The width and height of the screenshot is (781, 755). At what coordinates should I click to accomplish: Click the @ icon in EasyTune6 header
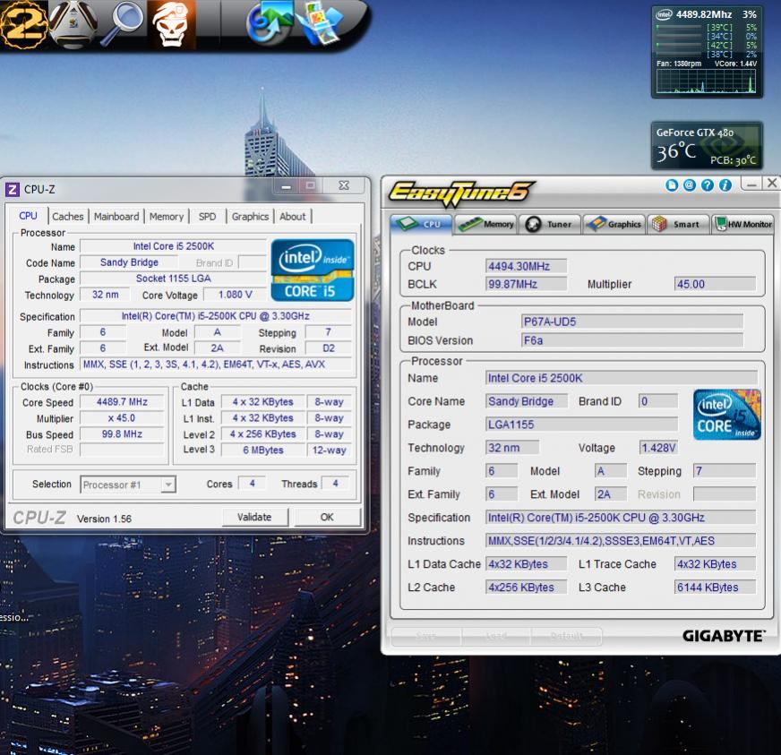[x=690, y=185]
